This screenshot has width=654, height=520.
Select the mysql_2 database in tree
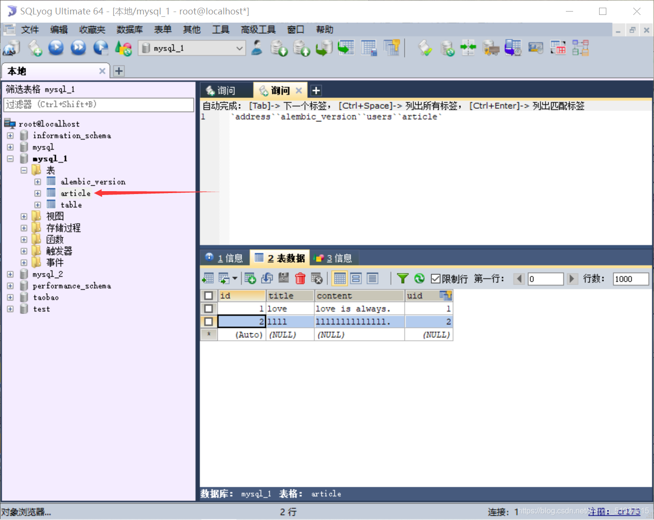pos(48,274)
